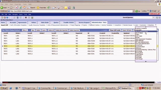Select the cell TEST1.2.2
The height and width of the screenshot is (90, 161).
(x=55, y=43)
